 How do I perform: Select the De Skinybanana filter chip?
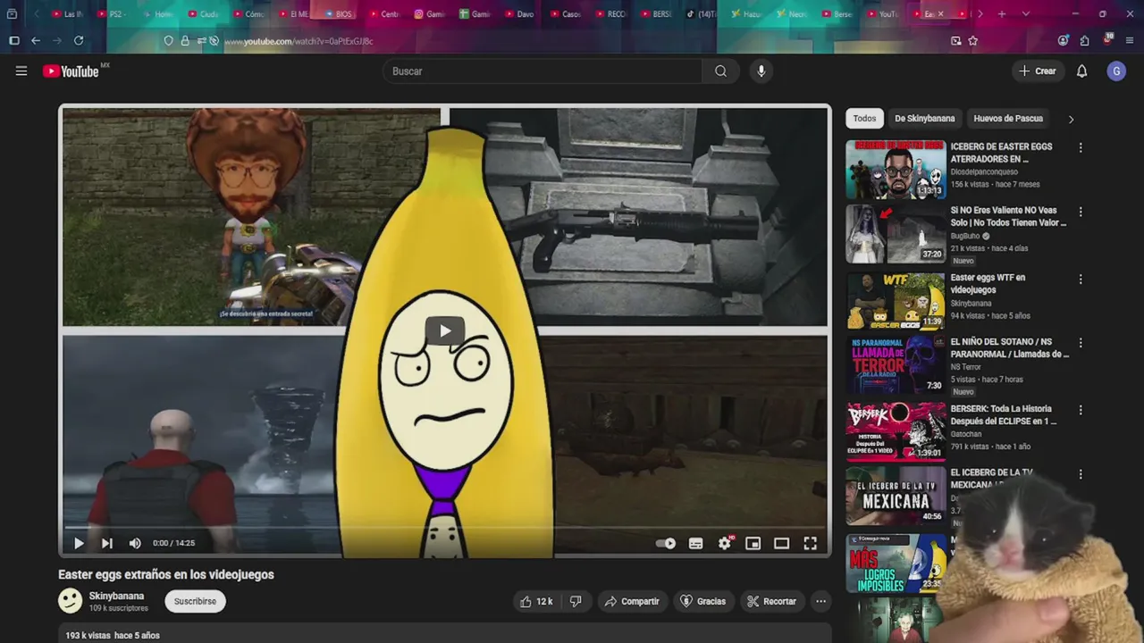(x=925, y=118)
